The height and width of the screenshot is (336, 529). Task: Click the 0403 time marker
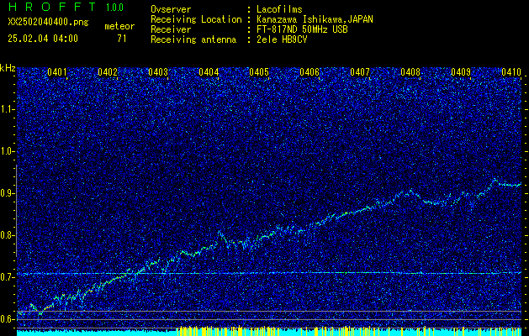158,71
